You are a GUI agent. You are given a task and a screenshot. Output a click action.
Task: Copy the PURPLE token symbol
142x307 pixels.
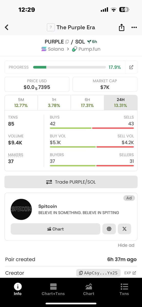coord(67,42)
